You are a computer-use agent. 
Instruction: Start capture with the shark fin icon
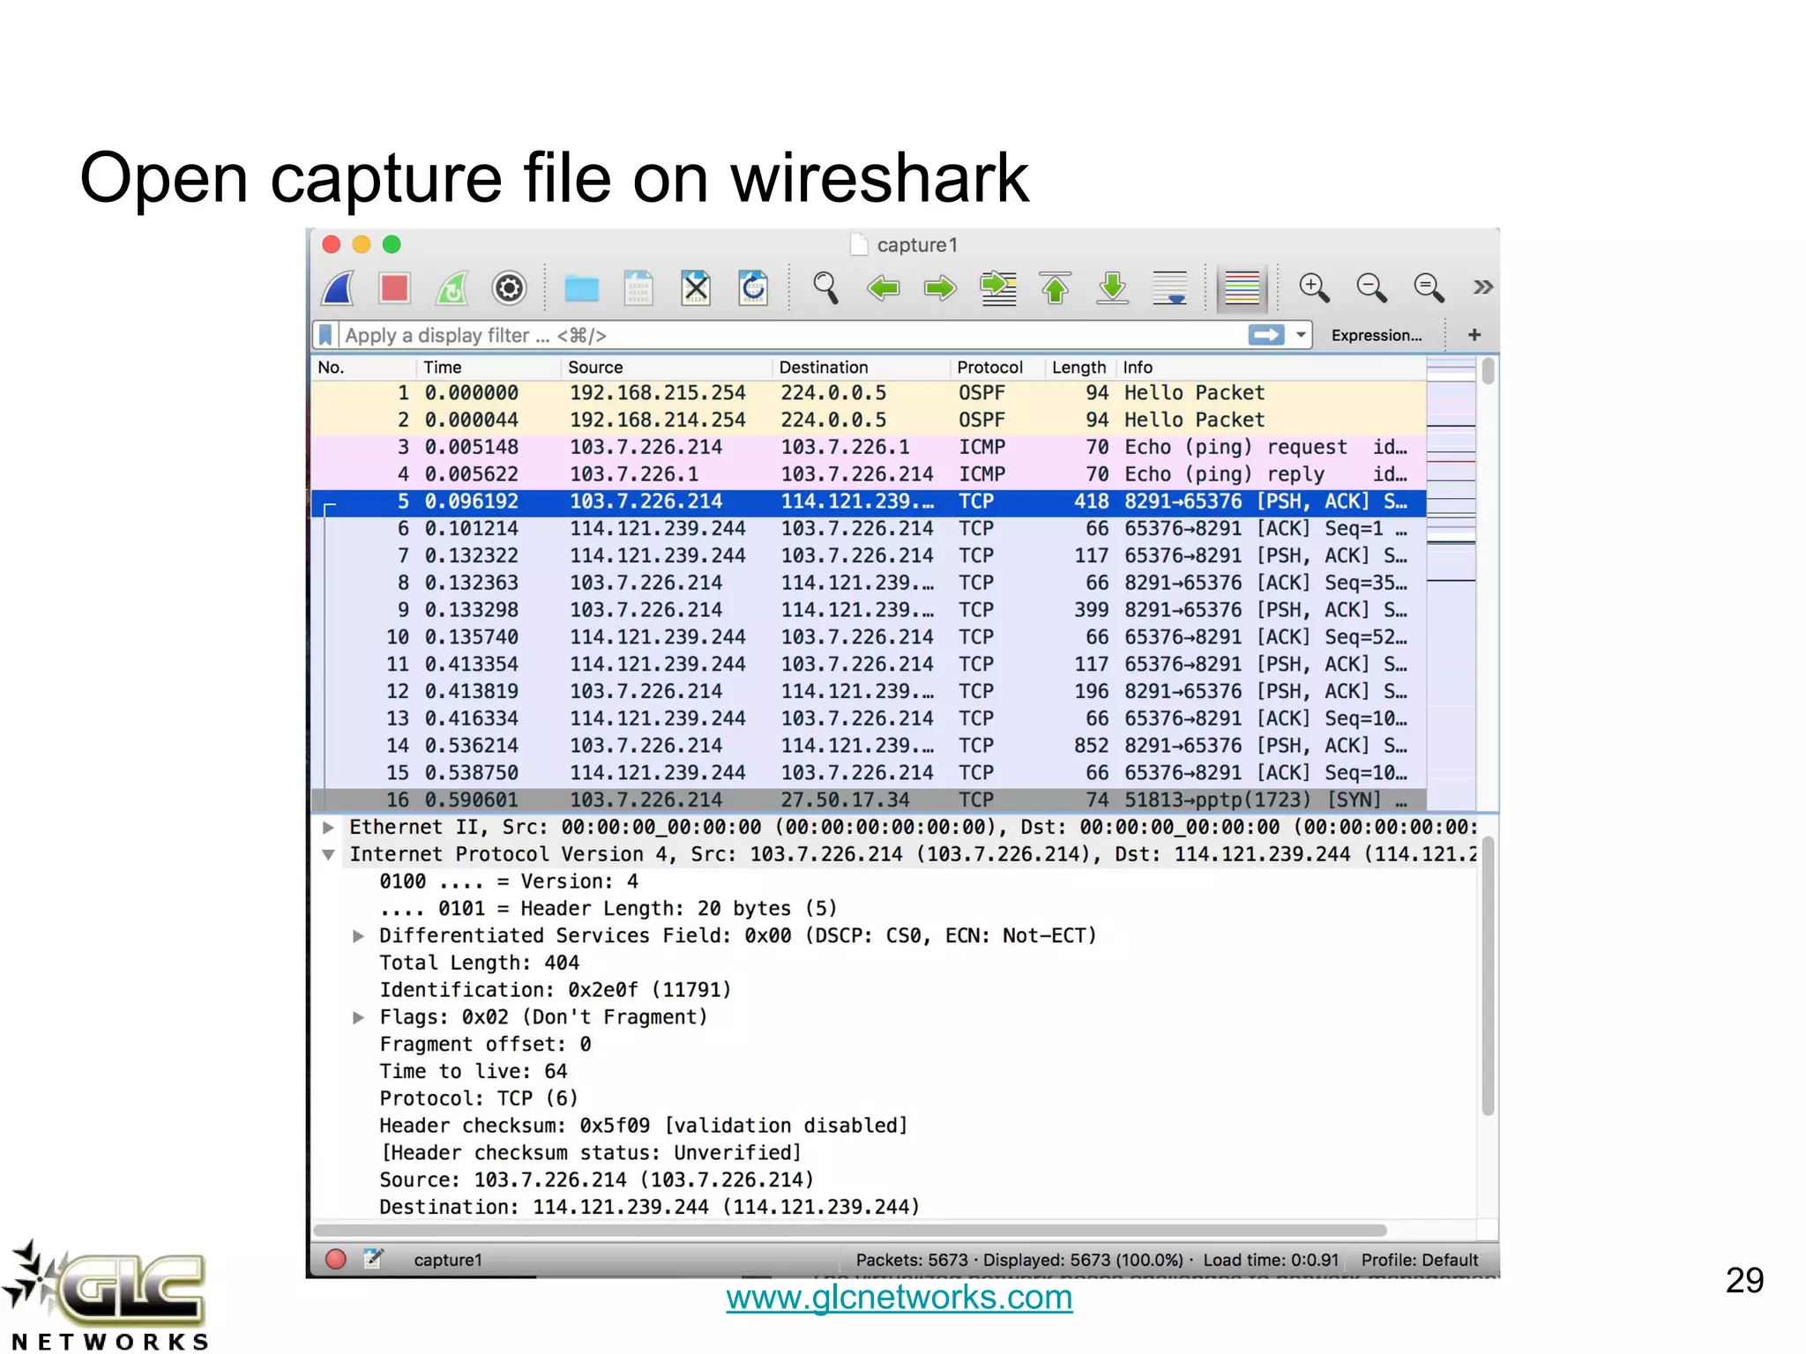pos(338,288)
